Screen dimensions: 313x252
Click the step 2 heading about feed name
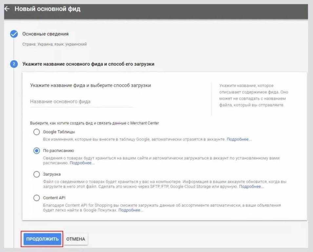(x=88, y=64)
